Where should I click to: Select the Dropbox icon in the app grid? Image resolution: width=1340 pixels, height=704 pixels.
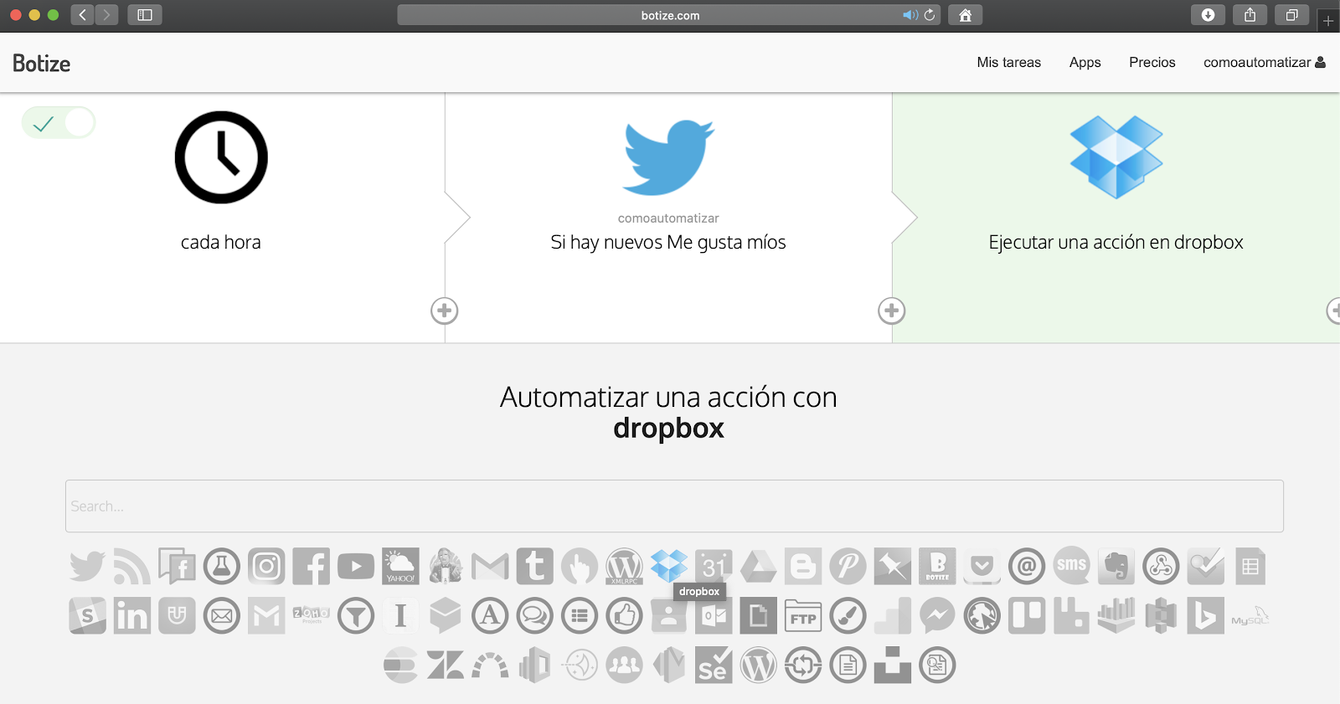(x=669, y=567)
